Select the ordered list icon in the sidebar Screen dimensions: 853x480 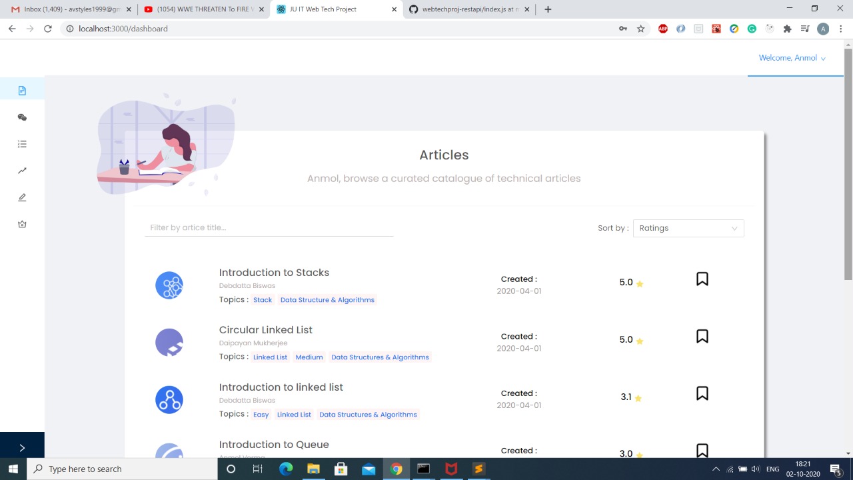tap(22, 143)
